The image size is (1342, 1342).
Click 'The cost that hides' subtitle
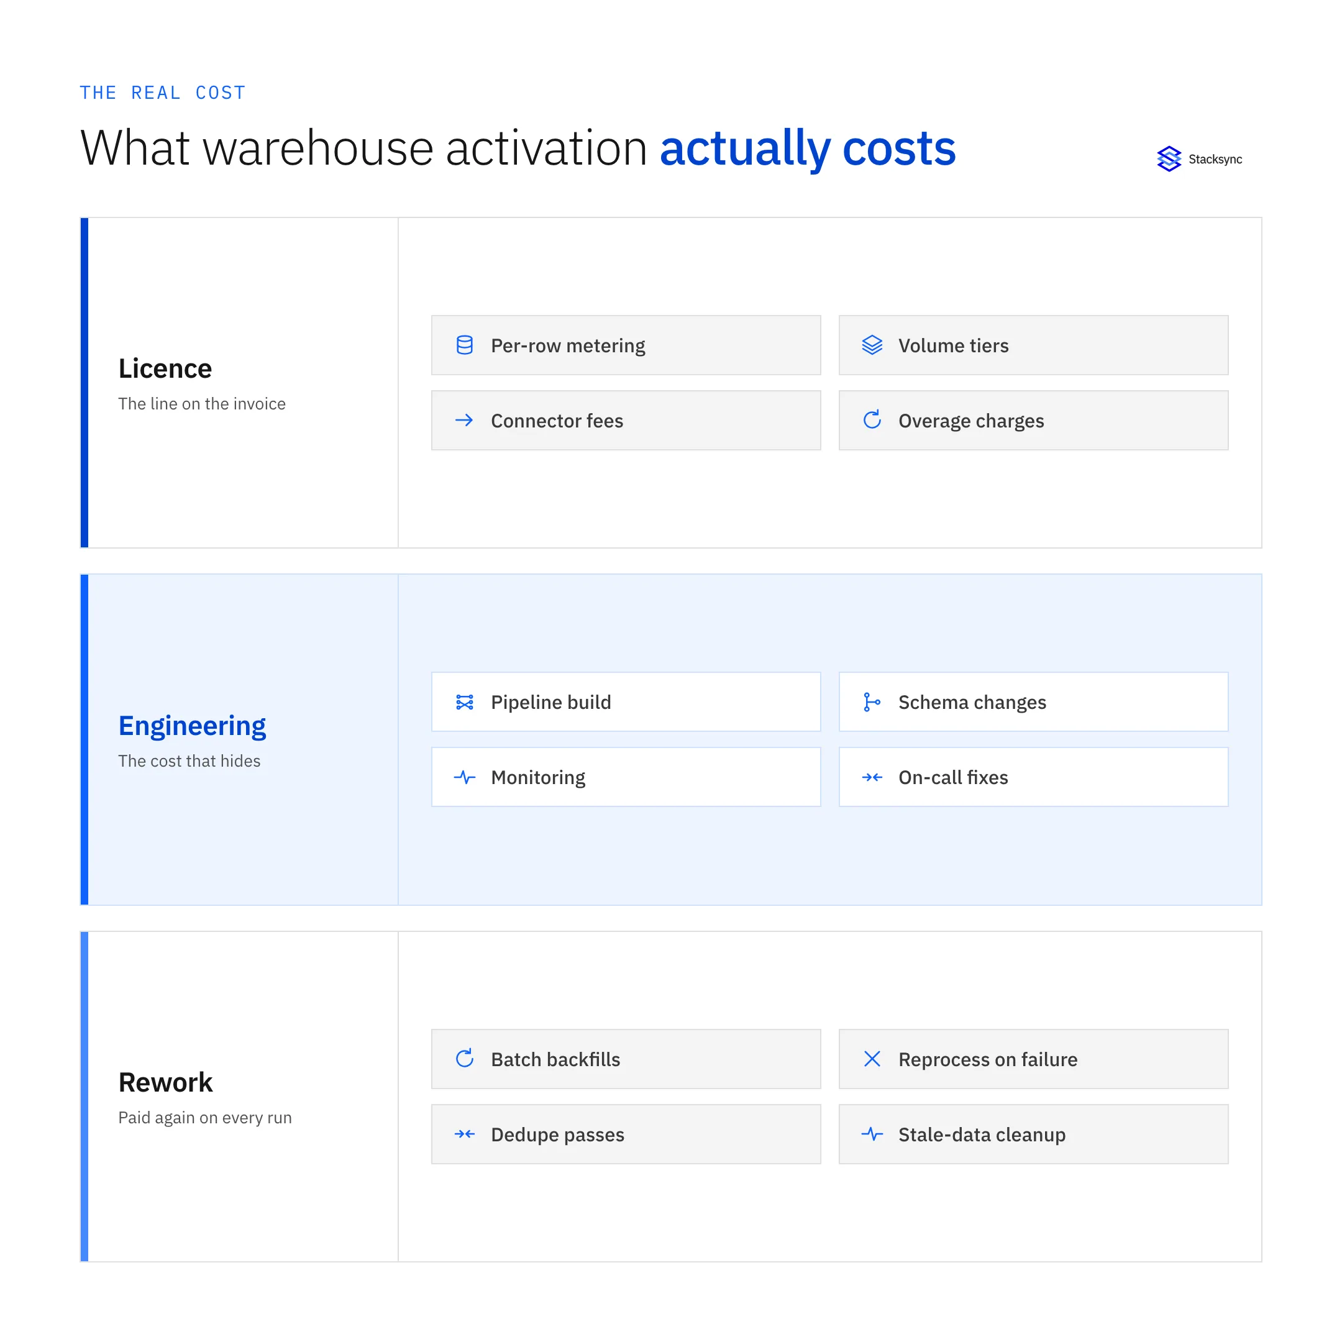coord(189,760)
